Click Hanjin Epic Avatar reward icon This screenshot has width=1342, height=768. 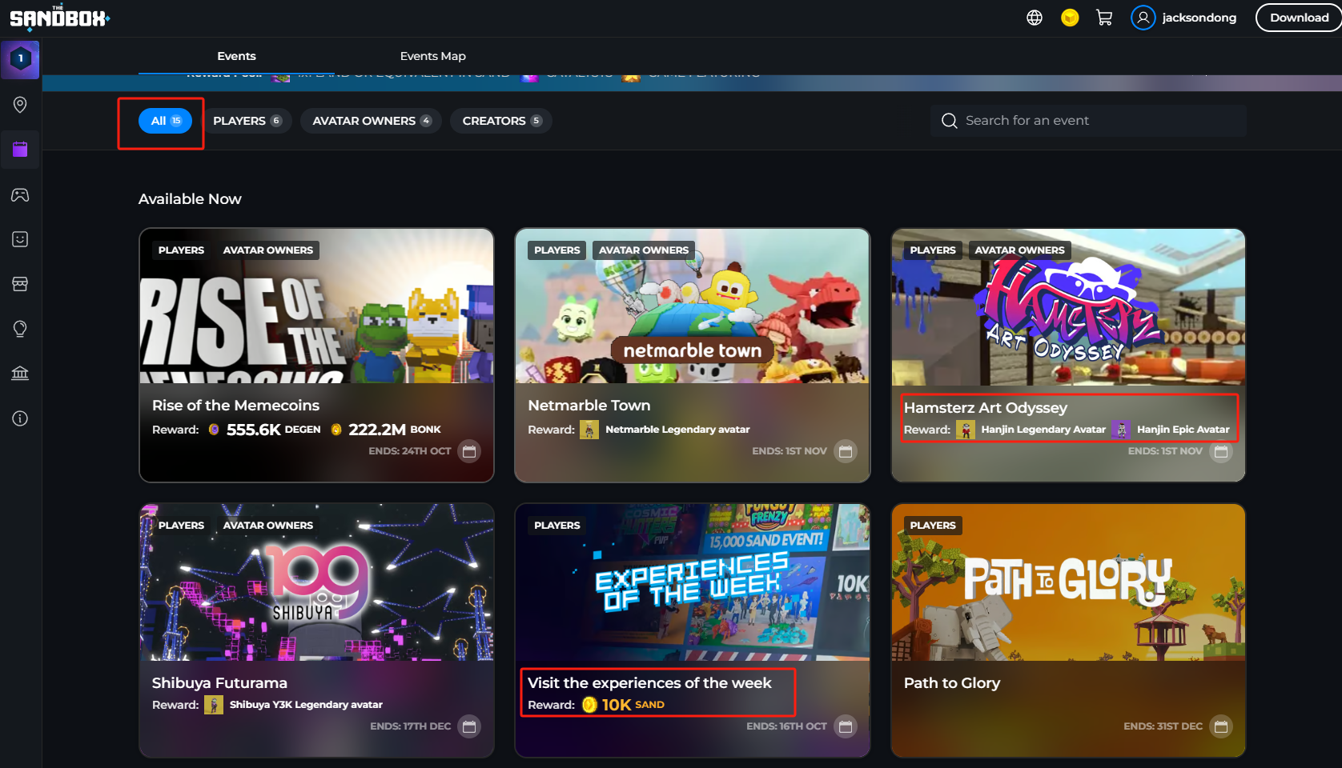[x=1121, y=430]
